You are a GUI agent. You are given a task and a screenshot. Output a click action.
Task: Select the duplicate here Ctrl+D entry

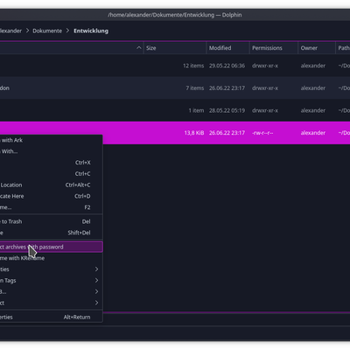pos(51,196)
